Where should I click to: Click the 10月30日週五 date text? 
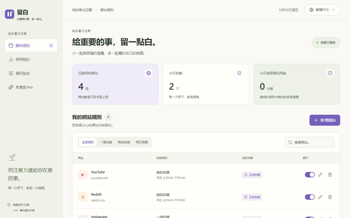click(x=288, y=10)
